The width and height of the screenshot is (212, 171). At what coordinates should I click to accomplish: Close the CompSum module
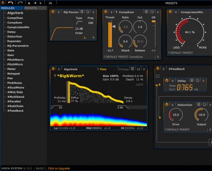[158, 12]
